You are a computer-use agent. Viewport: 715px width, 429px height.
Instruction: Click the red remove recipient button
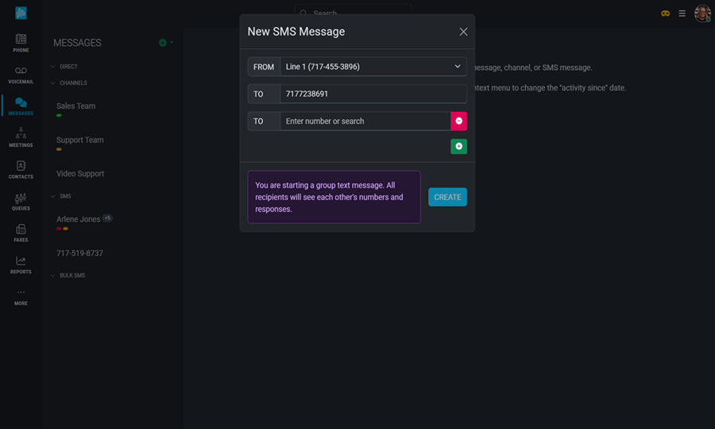tap(458, 121)
